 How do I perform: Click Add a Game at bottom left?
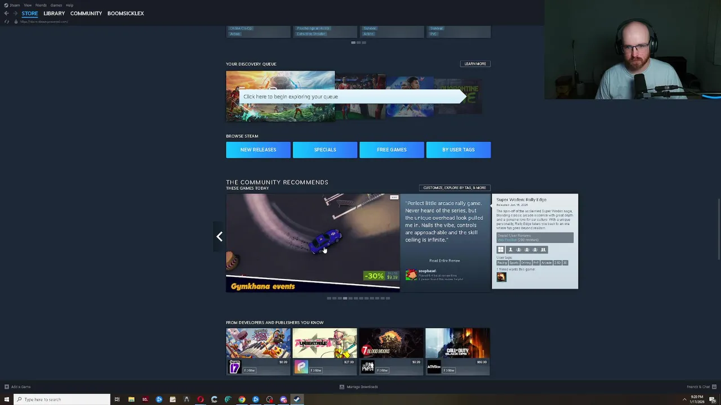coord(17,386)
